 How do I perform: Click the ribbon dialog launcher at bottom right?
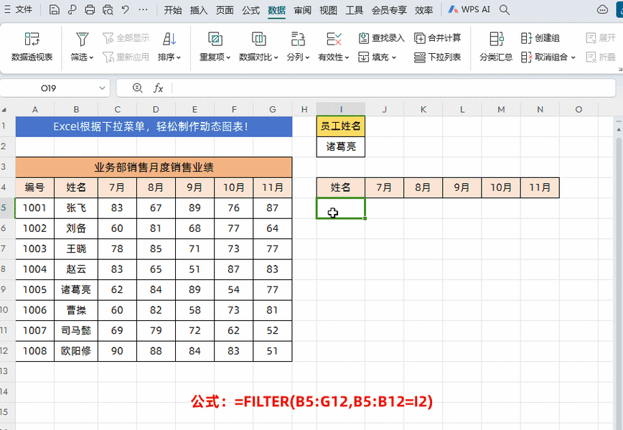tap(620, 70)
